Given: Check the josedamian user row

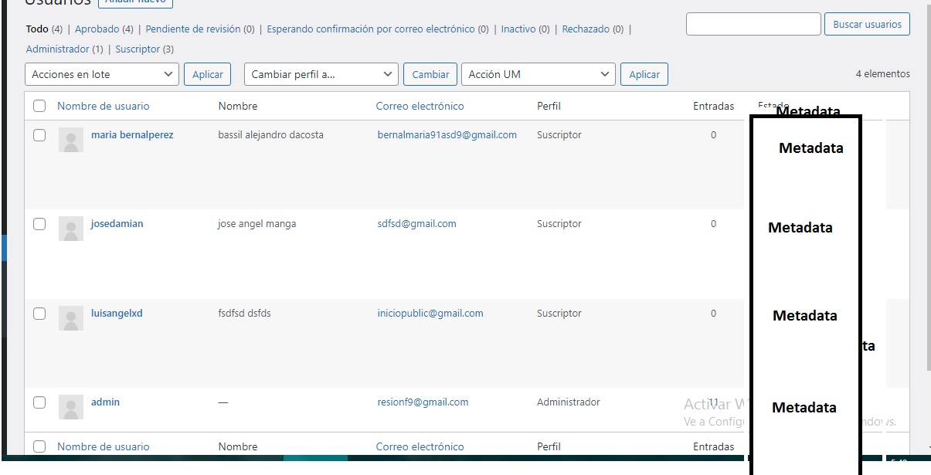Looking at the screenshot, I should [x=39, y=224].
